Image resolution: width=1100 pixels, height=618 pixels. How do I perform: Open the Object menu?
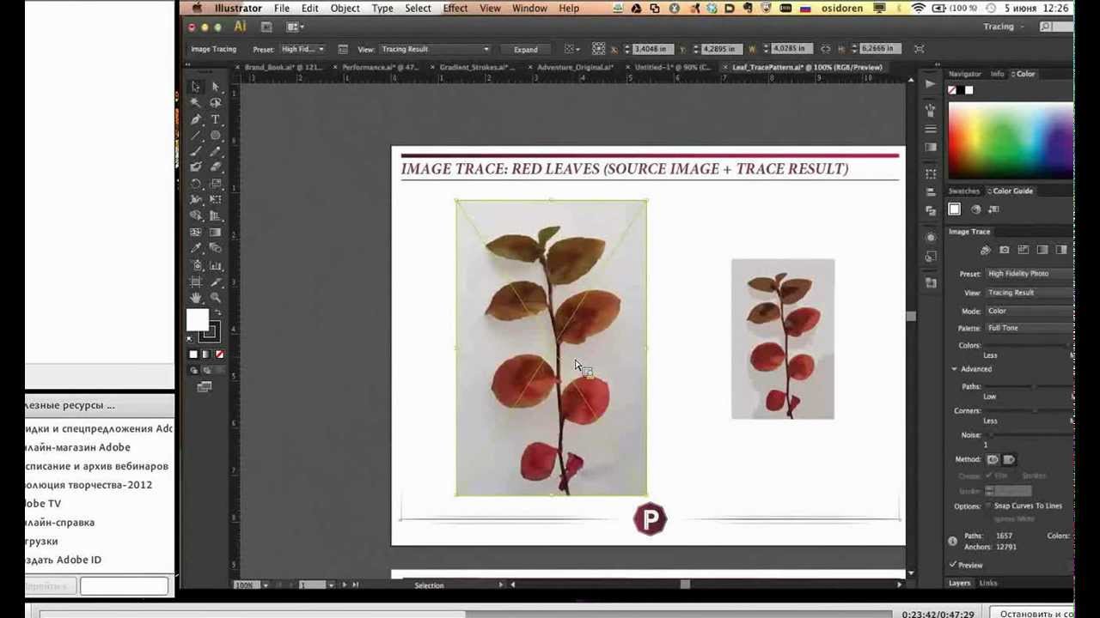pyautogui.click(x=345, y=9)
